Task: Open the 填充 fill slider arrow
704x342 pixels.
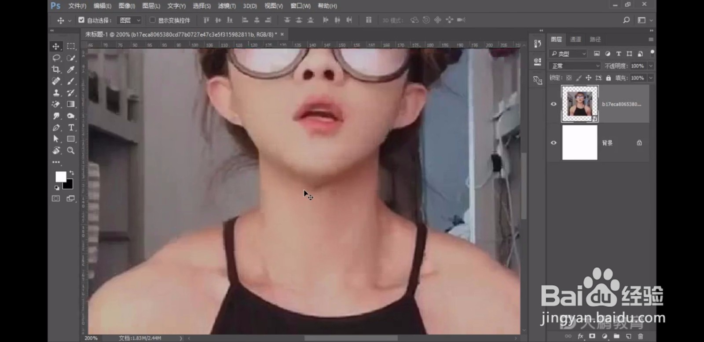Action: pyautogui.click(x=651, y=78)
